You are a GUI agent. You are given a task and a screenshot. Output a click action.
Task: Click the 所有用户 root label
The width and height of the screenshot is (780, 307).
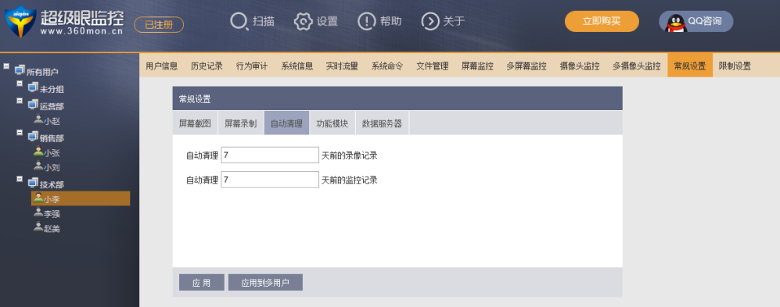(43, 72)
